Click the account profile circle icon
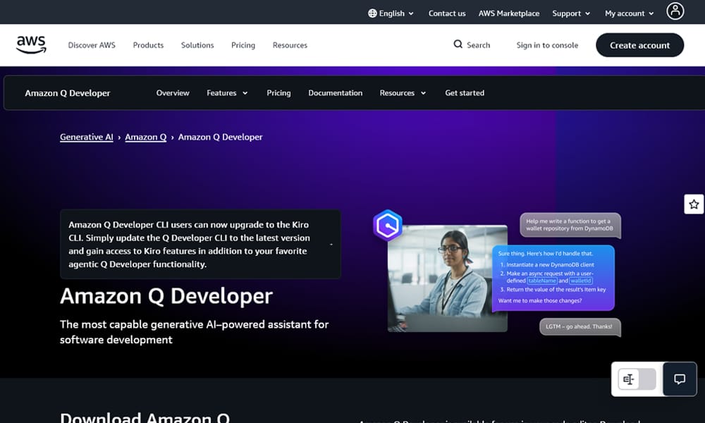The width and height of the screenshot is (705, 423). [675, 11]
